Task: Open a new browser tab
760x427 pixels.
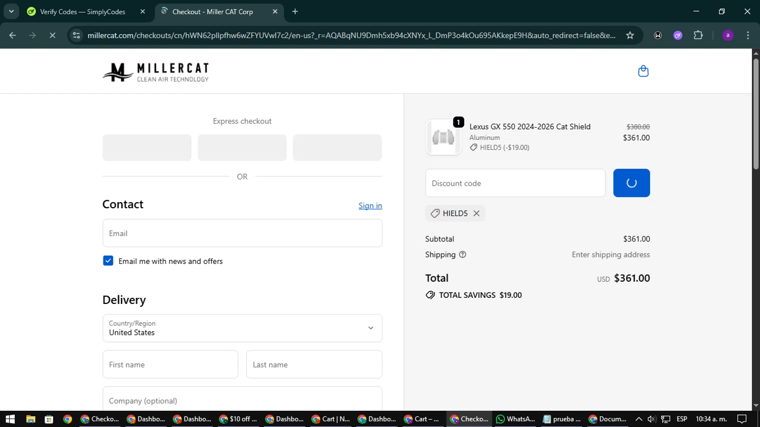Action: point(295,12)
